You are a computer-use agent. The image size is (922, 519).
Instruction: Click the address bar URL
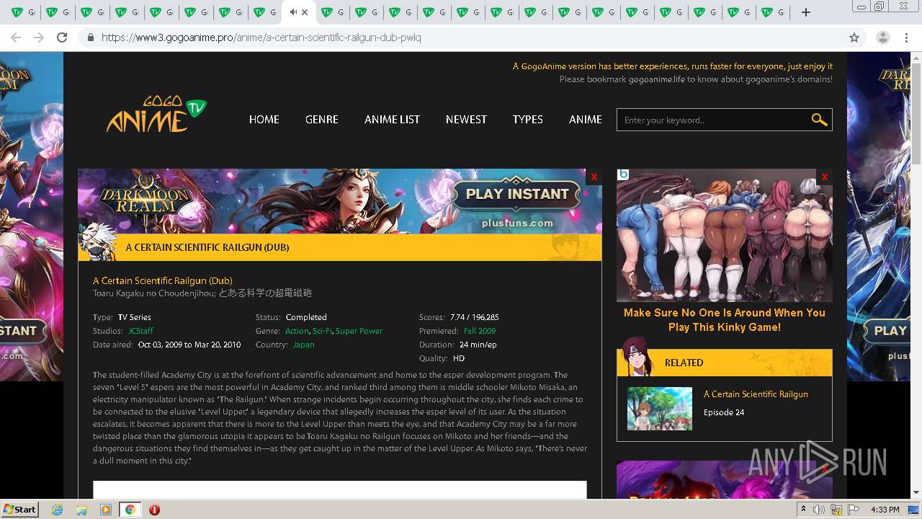coord(261,37)
